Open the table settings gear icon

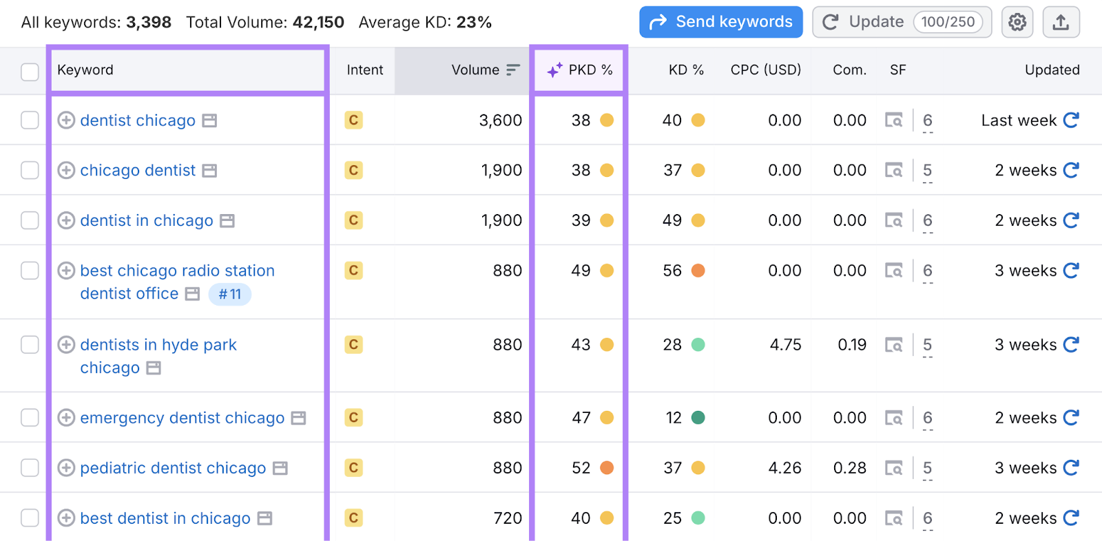[x=1017, y=23]
